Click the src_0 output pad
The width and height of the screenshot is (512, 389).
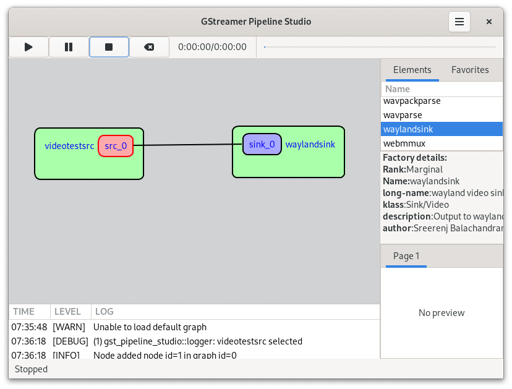116,146
